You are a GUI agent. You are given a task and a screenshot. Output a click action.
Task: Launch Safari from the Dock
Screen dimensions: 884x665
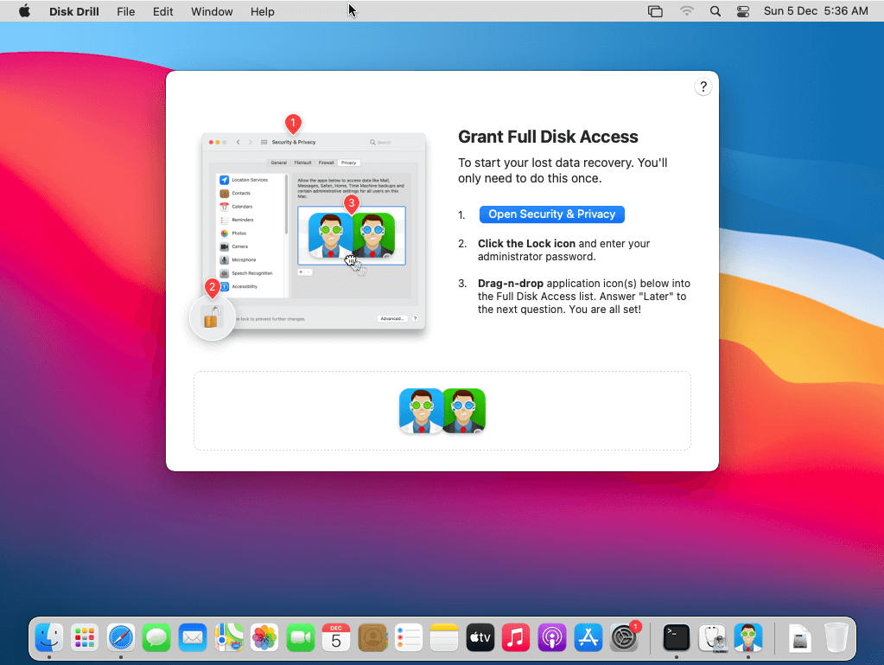121,638
